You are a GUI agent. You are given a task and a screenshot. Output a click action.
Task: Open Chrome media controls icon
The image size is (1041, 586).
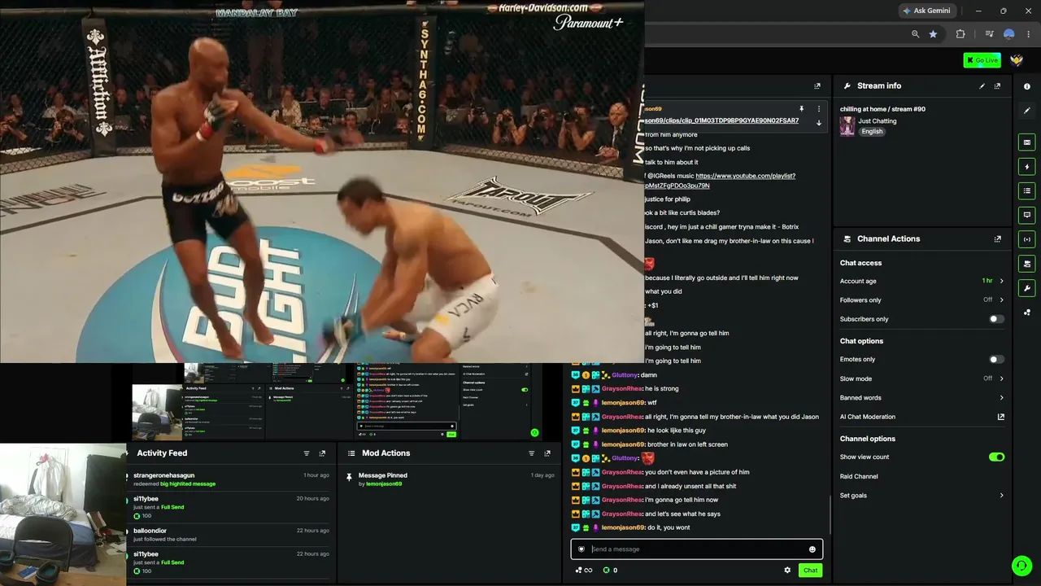pyautogui.click(x=989, y=34)
